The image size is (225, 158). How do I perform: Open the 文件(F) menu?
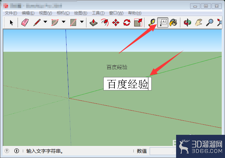[11, 13]
